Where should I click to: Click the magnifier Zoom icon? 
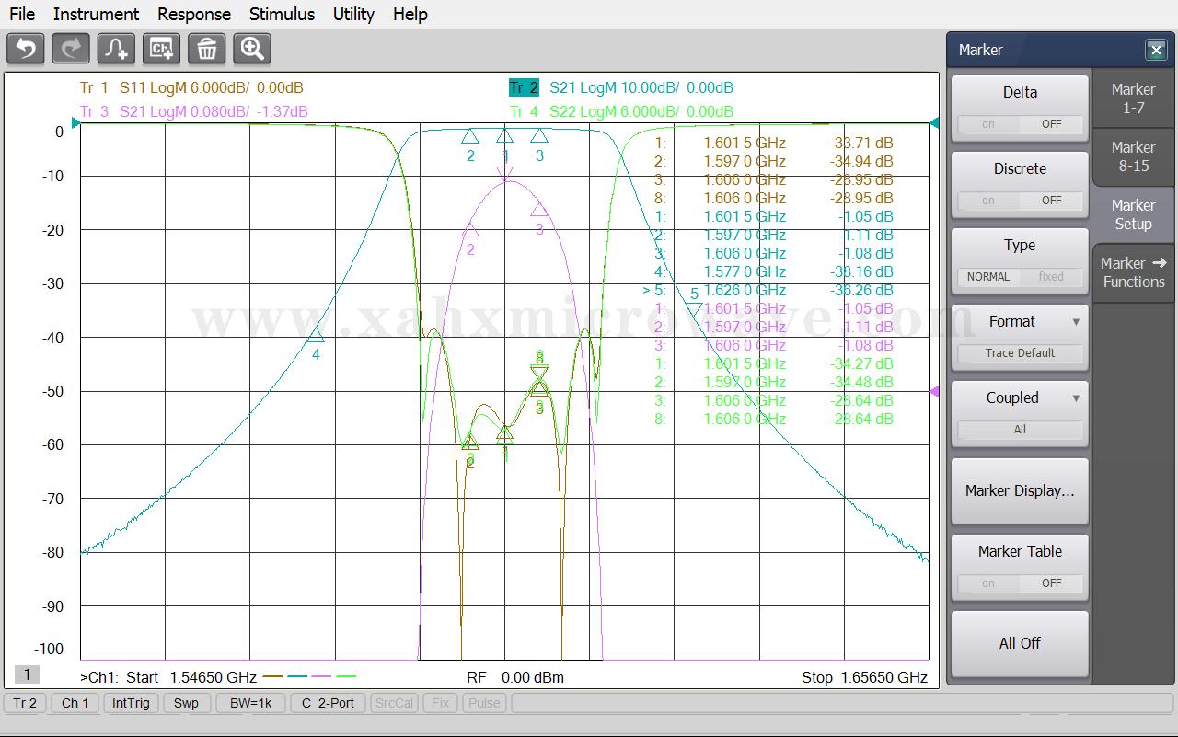[x=251, y=49]
